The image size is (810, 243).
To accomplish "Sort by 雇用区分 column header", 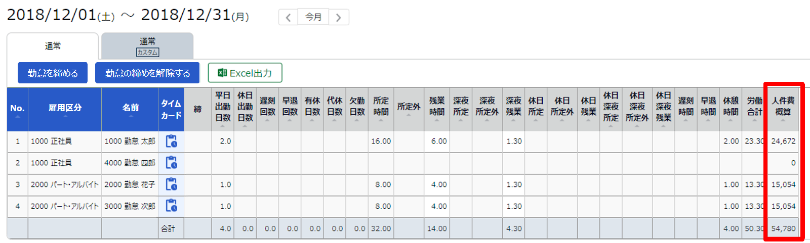I will click(x=65, y=109).
